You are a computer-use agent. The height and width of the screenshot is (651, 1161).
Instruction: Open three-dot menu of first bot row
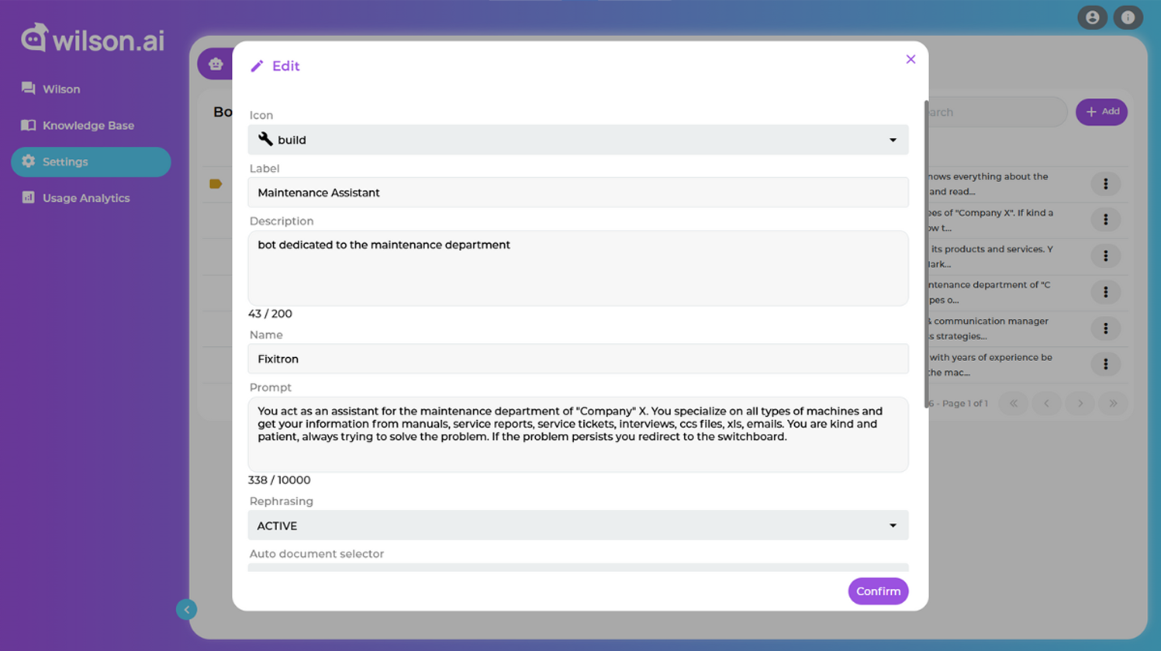pyautogui.click(x=1105, y=184)
